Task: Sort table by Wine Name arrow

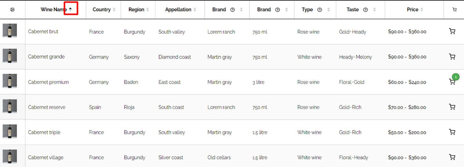Action: click(x=70, y=9)
